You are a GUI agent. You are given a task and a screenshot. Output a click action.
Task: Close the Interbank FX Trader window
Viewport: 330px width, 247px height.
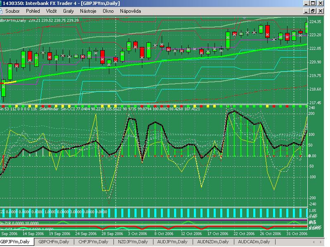321,3
